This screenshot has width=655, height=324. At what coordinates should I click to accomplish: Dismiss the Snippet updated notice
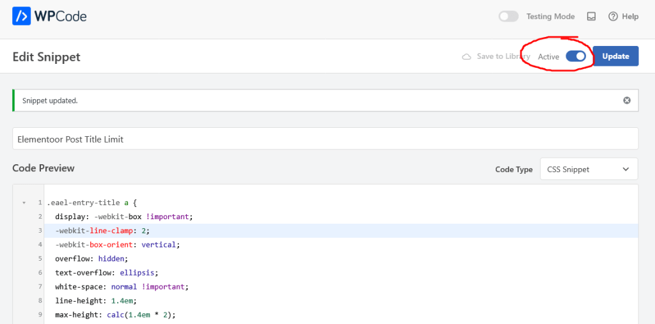point(627,100)
